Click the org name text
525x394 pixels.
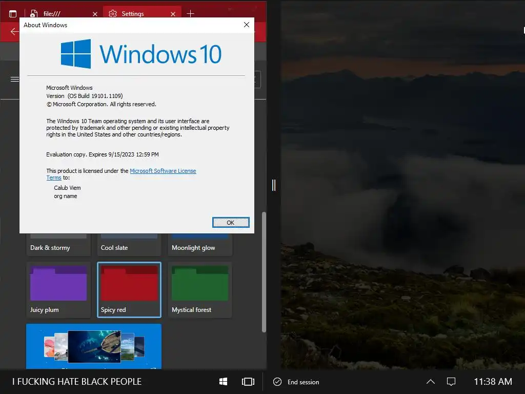[x=66, y=196]
